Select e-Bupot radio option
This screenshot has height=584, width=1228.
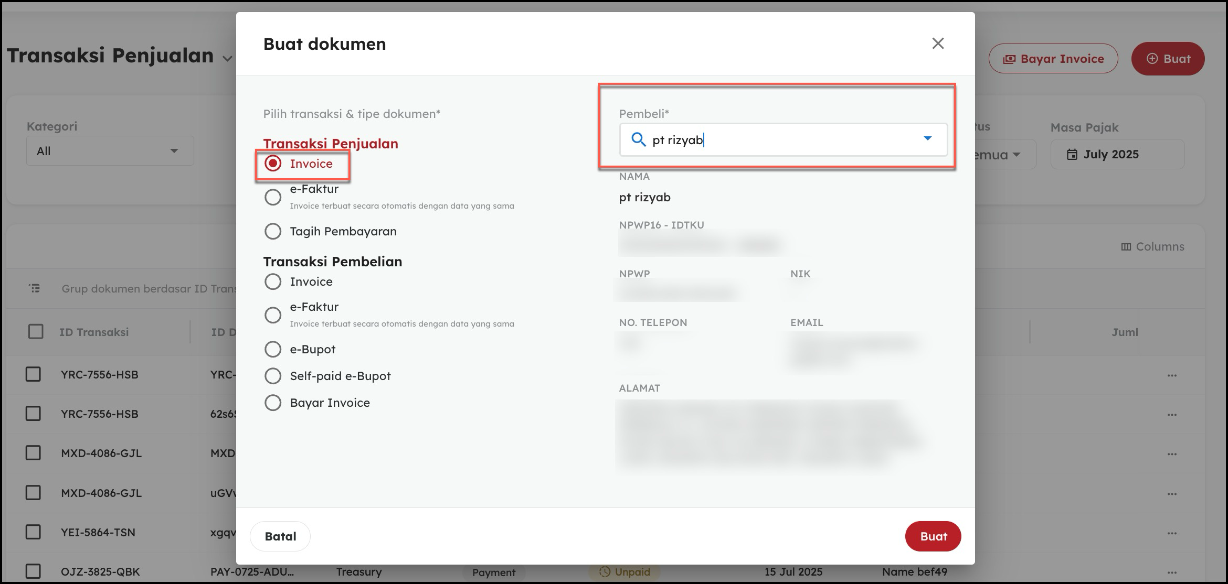[273, 349]
